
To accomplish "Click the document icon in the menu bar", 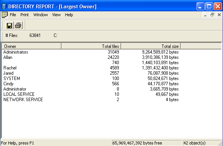I will (5, 15).
